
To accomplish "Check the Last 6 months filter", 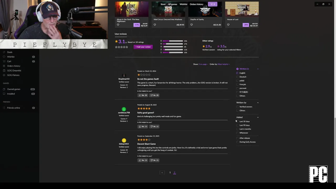I will point(237,129).
